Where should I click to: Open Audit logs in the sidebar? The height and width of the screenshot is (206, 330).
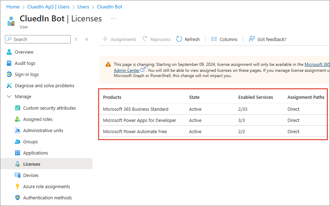click(x=25, y=63)
